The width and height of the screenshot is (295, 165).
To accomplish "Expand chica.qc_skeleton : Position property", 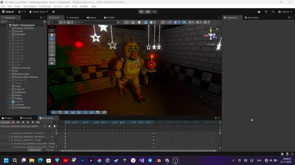I will pyautogui.click(x=10, y=133).
